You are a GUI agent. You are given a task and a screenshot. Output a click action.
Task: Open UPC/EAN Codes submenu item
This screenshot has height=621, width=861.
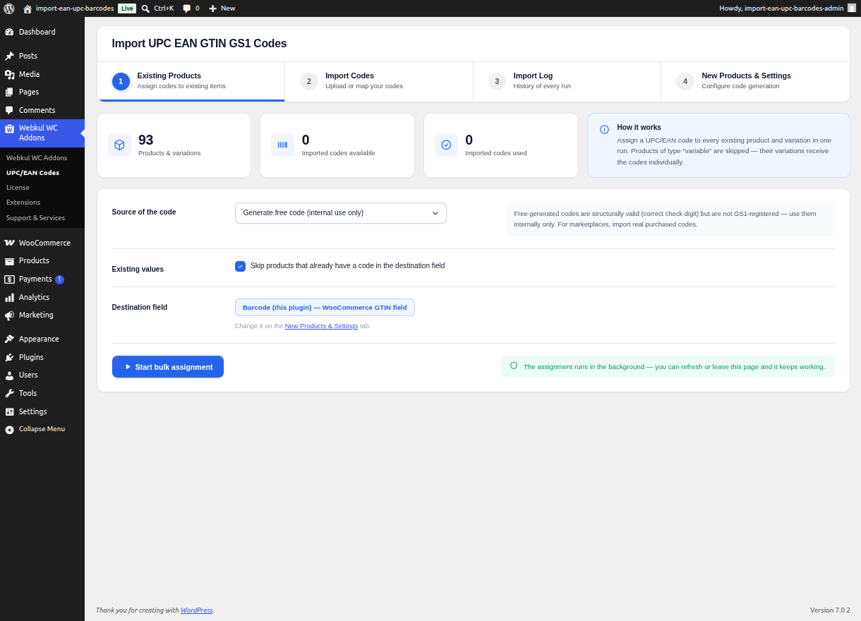click(32, 172)
